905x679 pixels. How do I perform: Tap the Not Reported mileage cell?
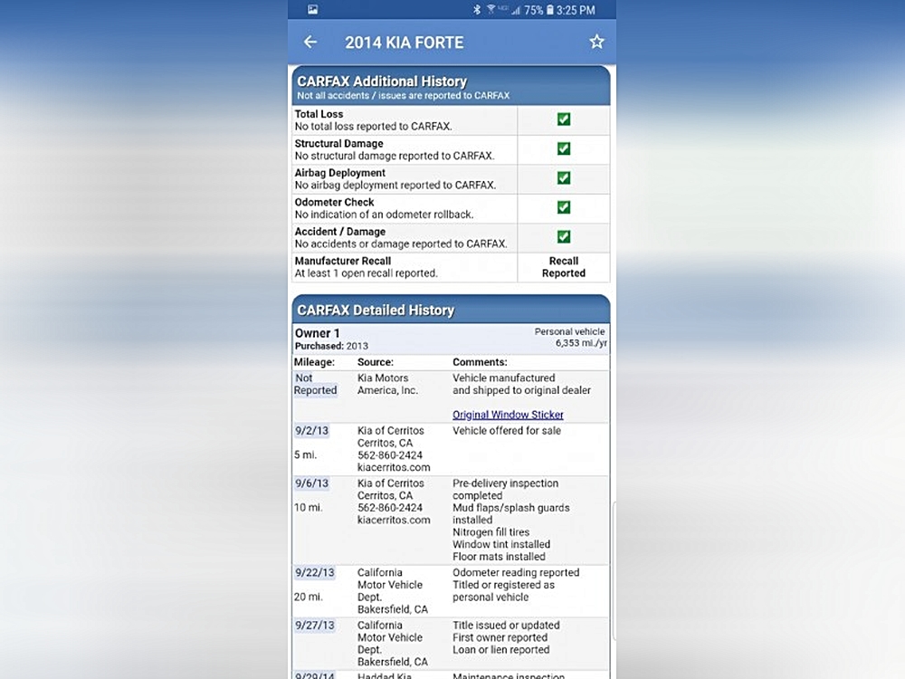[315, 384]
